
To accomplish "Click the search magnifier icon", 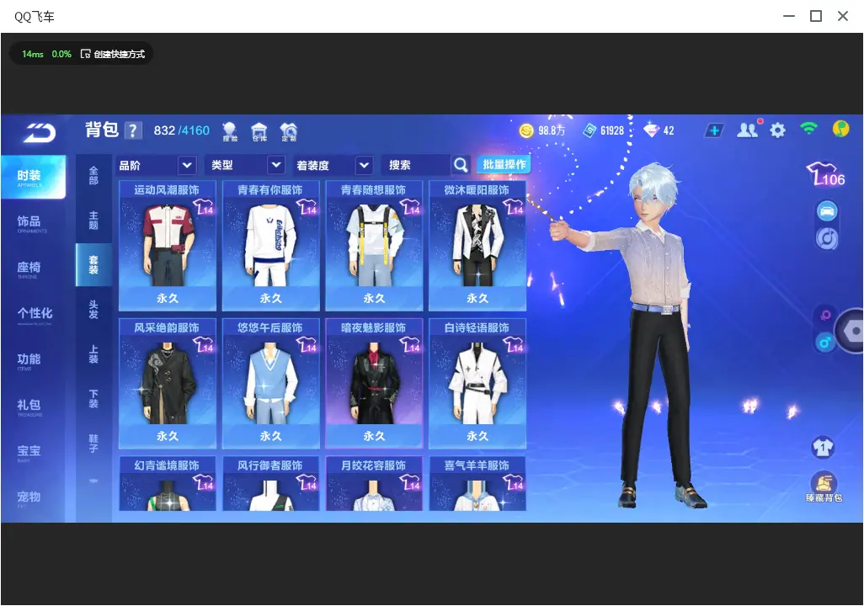I will click(461, 165).
